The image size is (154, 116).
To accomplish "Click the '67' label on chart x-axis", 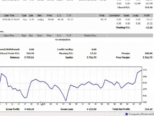I will coord(140,104).
